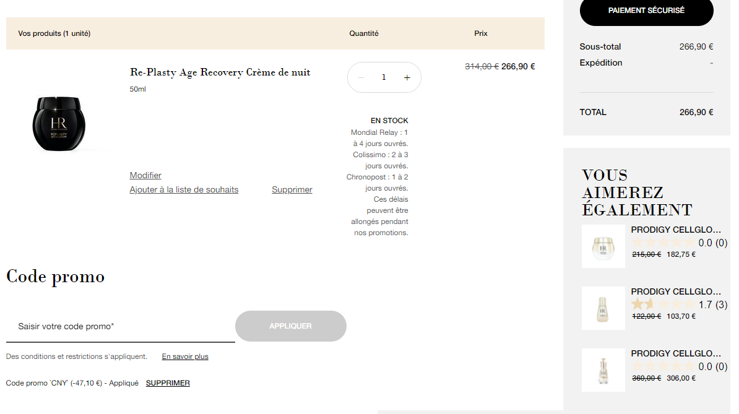Click the crossed-out price 314,00 €
This screenshot has width=739, height=414.
pos(482,66)
